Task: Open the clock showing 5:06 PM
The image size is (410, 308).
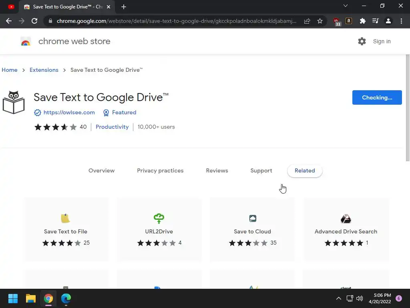Action: [380, 298]
